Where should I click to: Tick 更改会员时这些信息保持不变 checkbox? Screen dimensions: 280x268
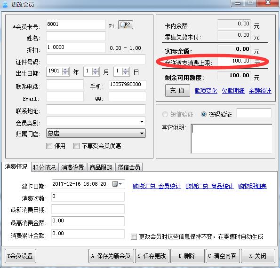point(134,237)
